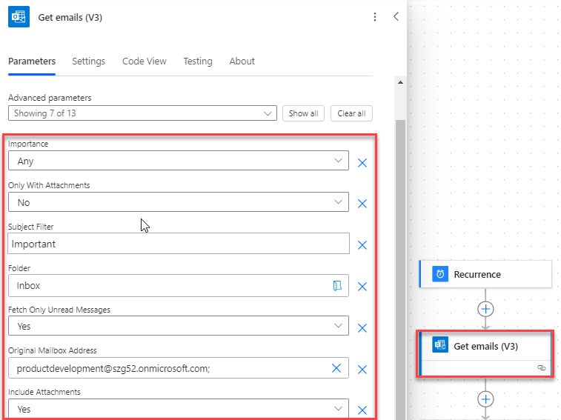Open the three-dot more options menu
The height and width of the screenshot is (420, 561).
tap(374, 17)
